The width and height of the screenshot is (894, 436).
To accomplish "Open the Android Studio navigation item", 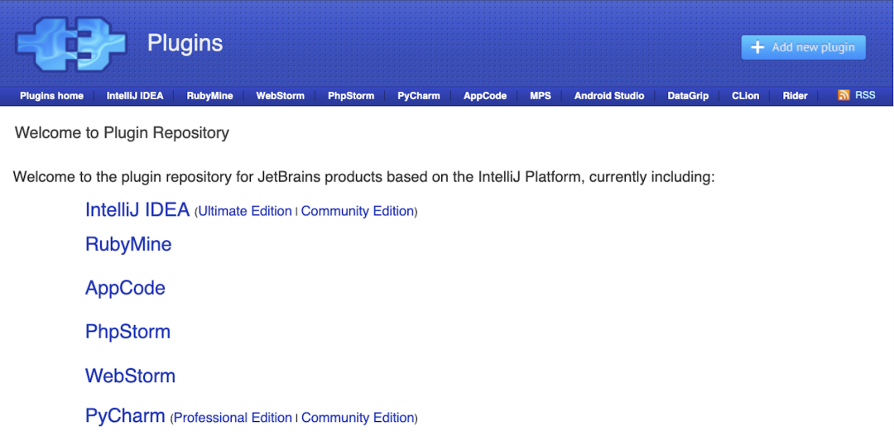I will [609, 96].
